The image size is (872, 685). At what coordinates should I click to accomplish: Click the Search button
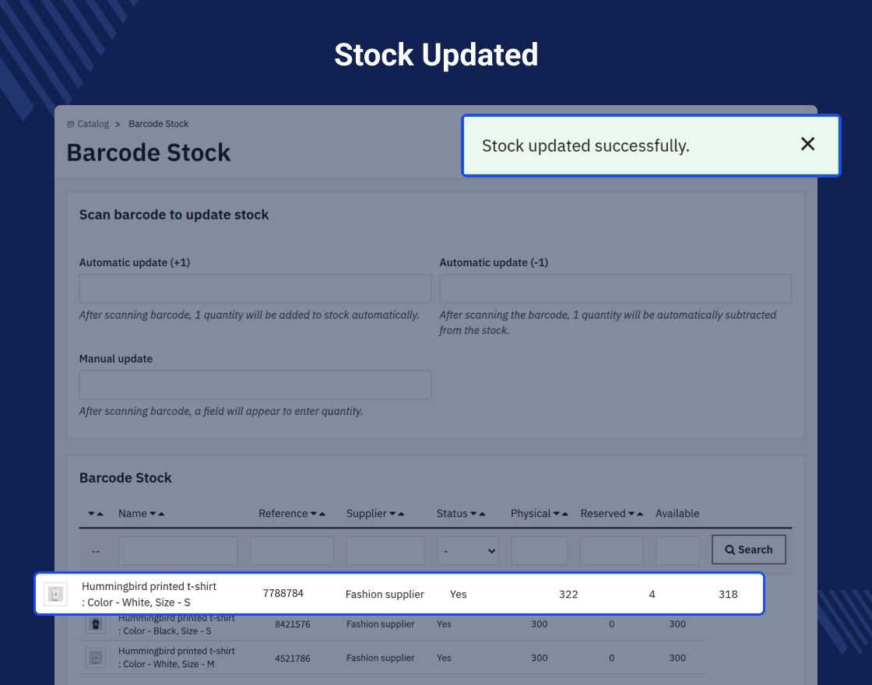tap(748, 550)
